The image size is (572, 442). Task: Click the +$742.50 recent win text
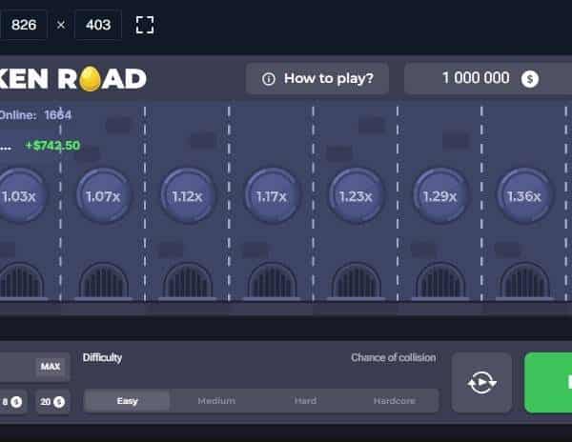(52, 146)
